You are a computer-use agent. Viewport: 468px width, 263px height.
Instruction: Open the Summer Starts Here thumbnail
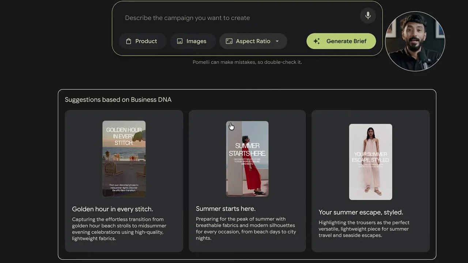point(247,159)
